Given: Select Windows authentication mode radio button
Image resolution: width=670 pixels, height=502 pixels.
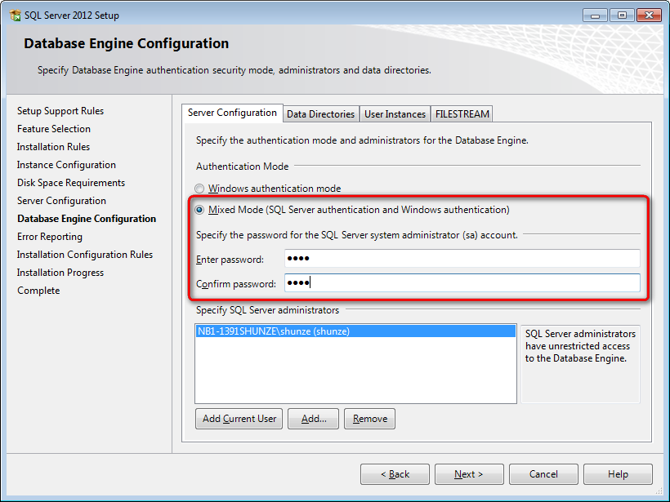Looking at the screenshot, I should click(199, 189).
